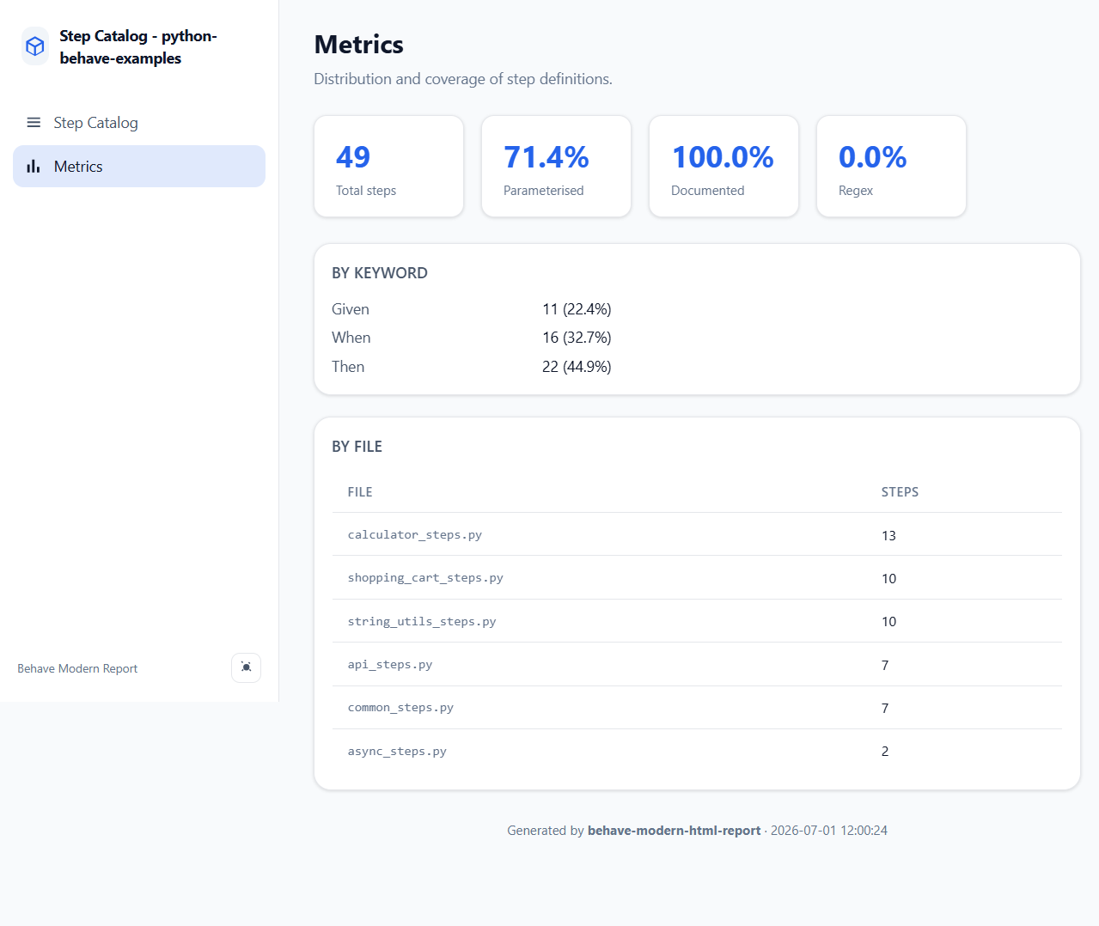Click the BY KEYWORD section heading
Viewport: 1099px width, 926px height.
[x=380, y=273]
